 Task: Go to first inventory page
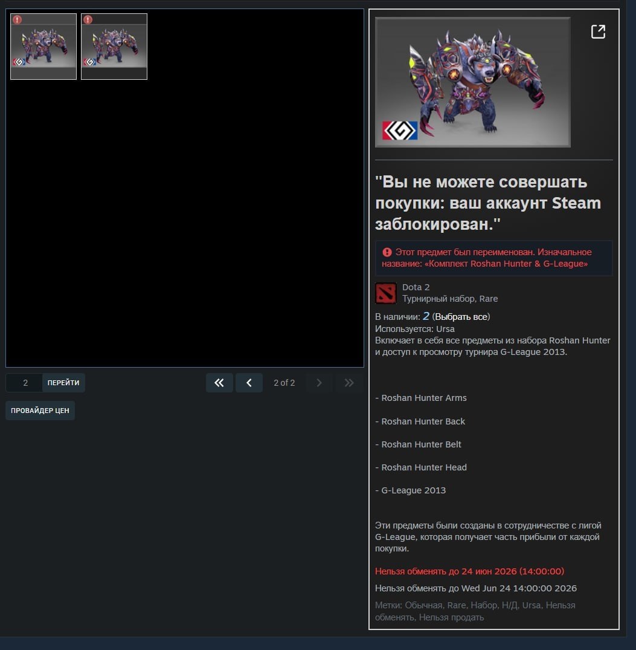tap(219, 383)
